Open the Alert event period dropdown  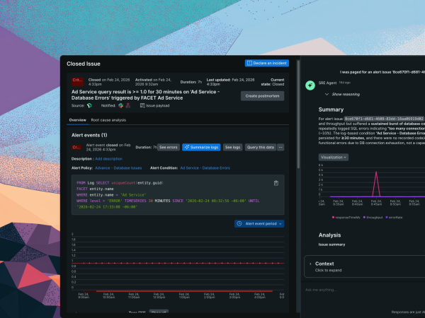point(259,223)
